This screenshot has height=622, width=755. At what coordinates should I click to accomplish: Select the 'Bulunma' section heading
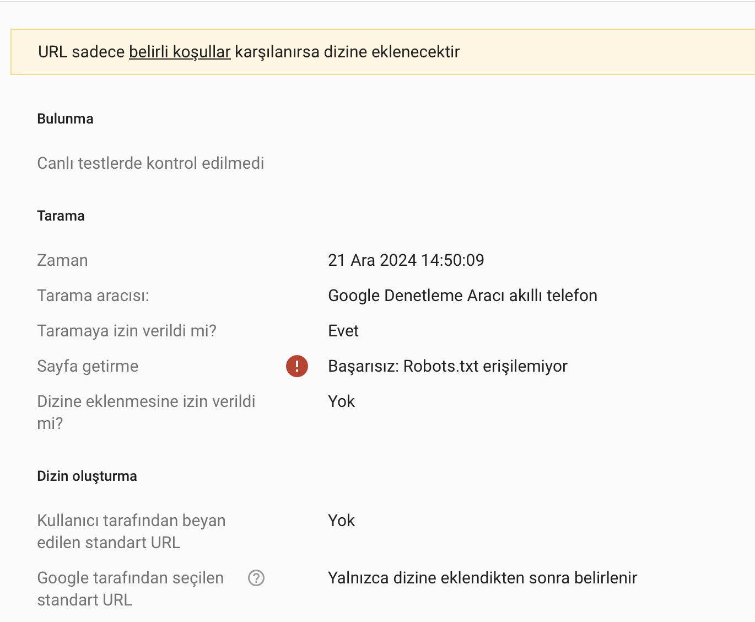pyautogui.click(x=65, y=119)
